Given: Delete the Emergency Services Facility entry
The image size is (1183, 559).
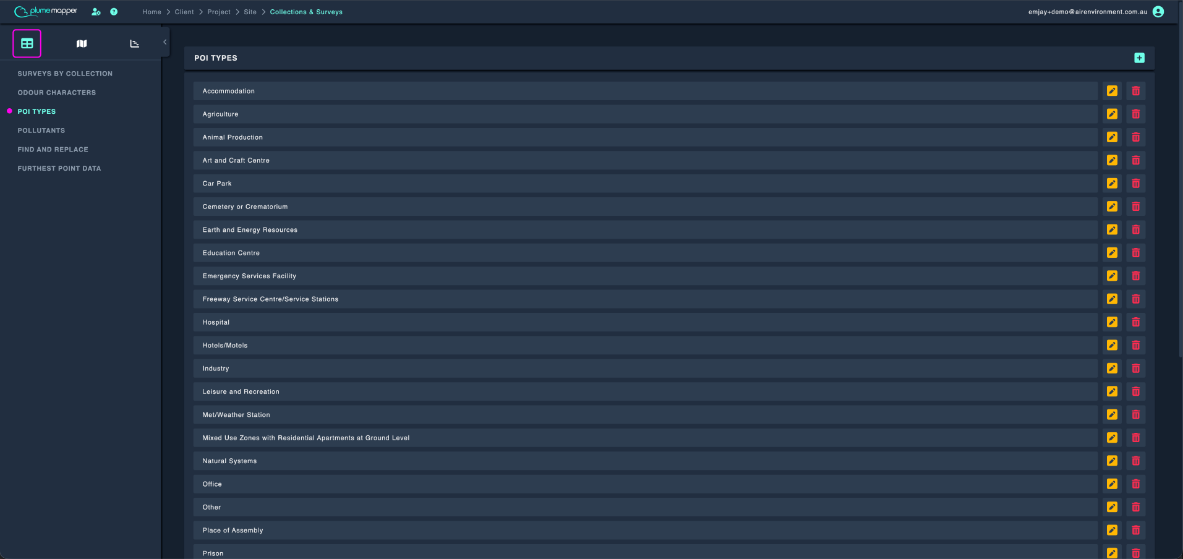Looking at the screenshot, I should click(x=1136, y=276).
